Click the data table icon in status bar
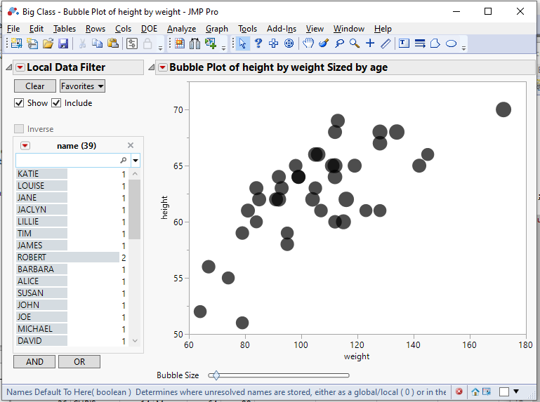540x402 pixels. pos(487,391)
